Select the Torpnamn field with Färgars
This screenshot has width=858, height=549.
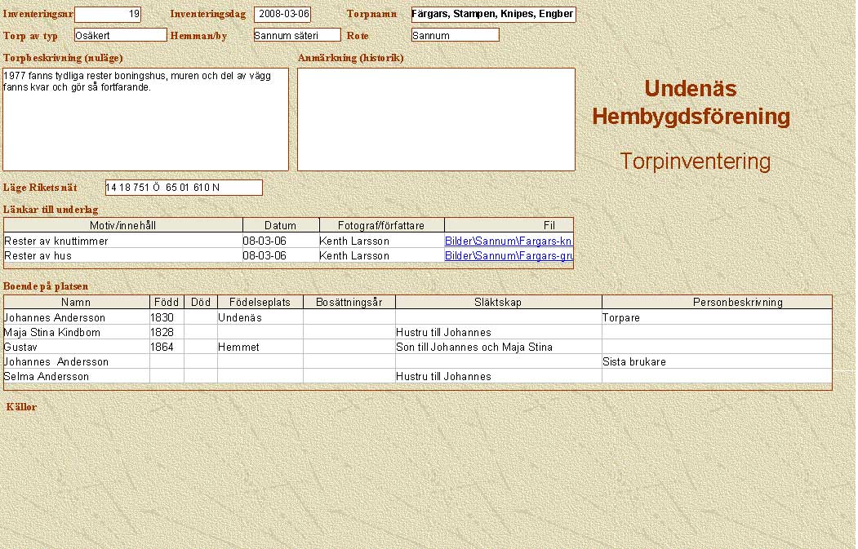point(493,15)
